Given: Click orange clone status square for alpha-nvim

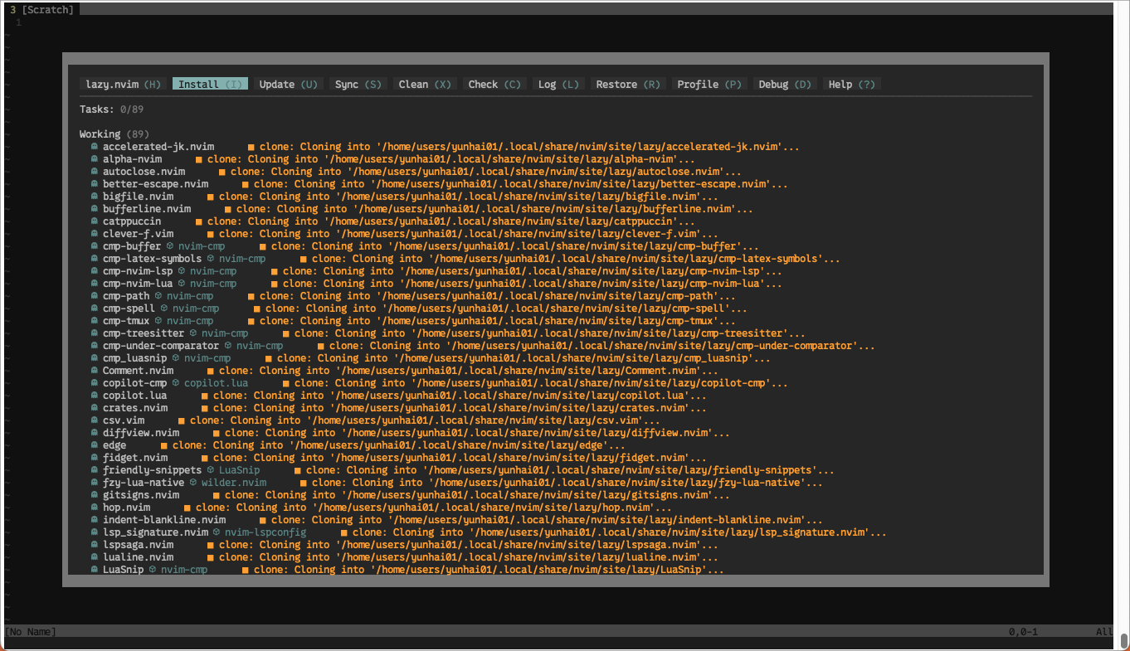Looking at the screenshot, I should pyautogui.click(x=199, y=159).
